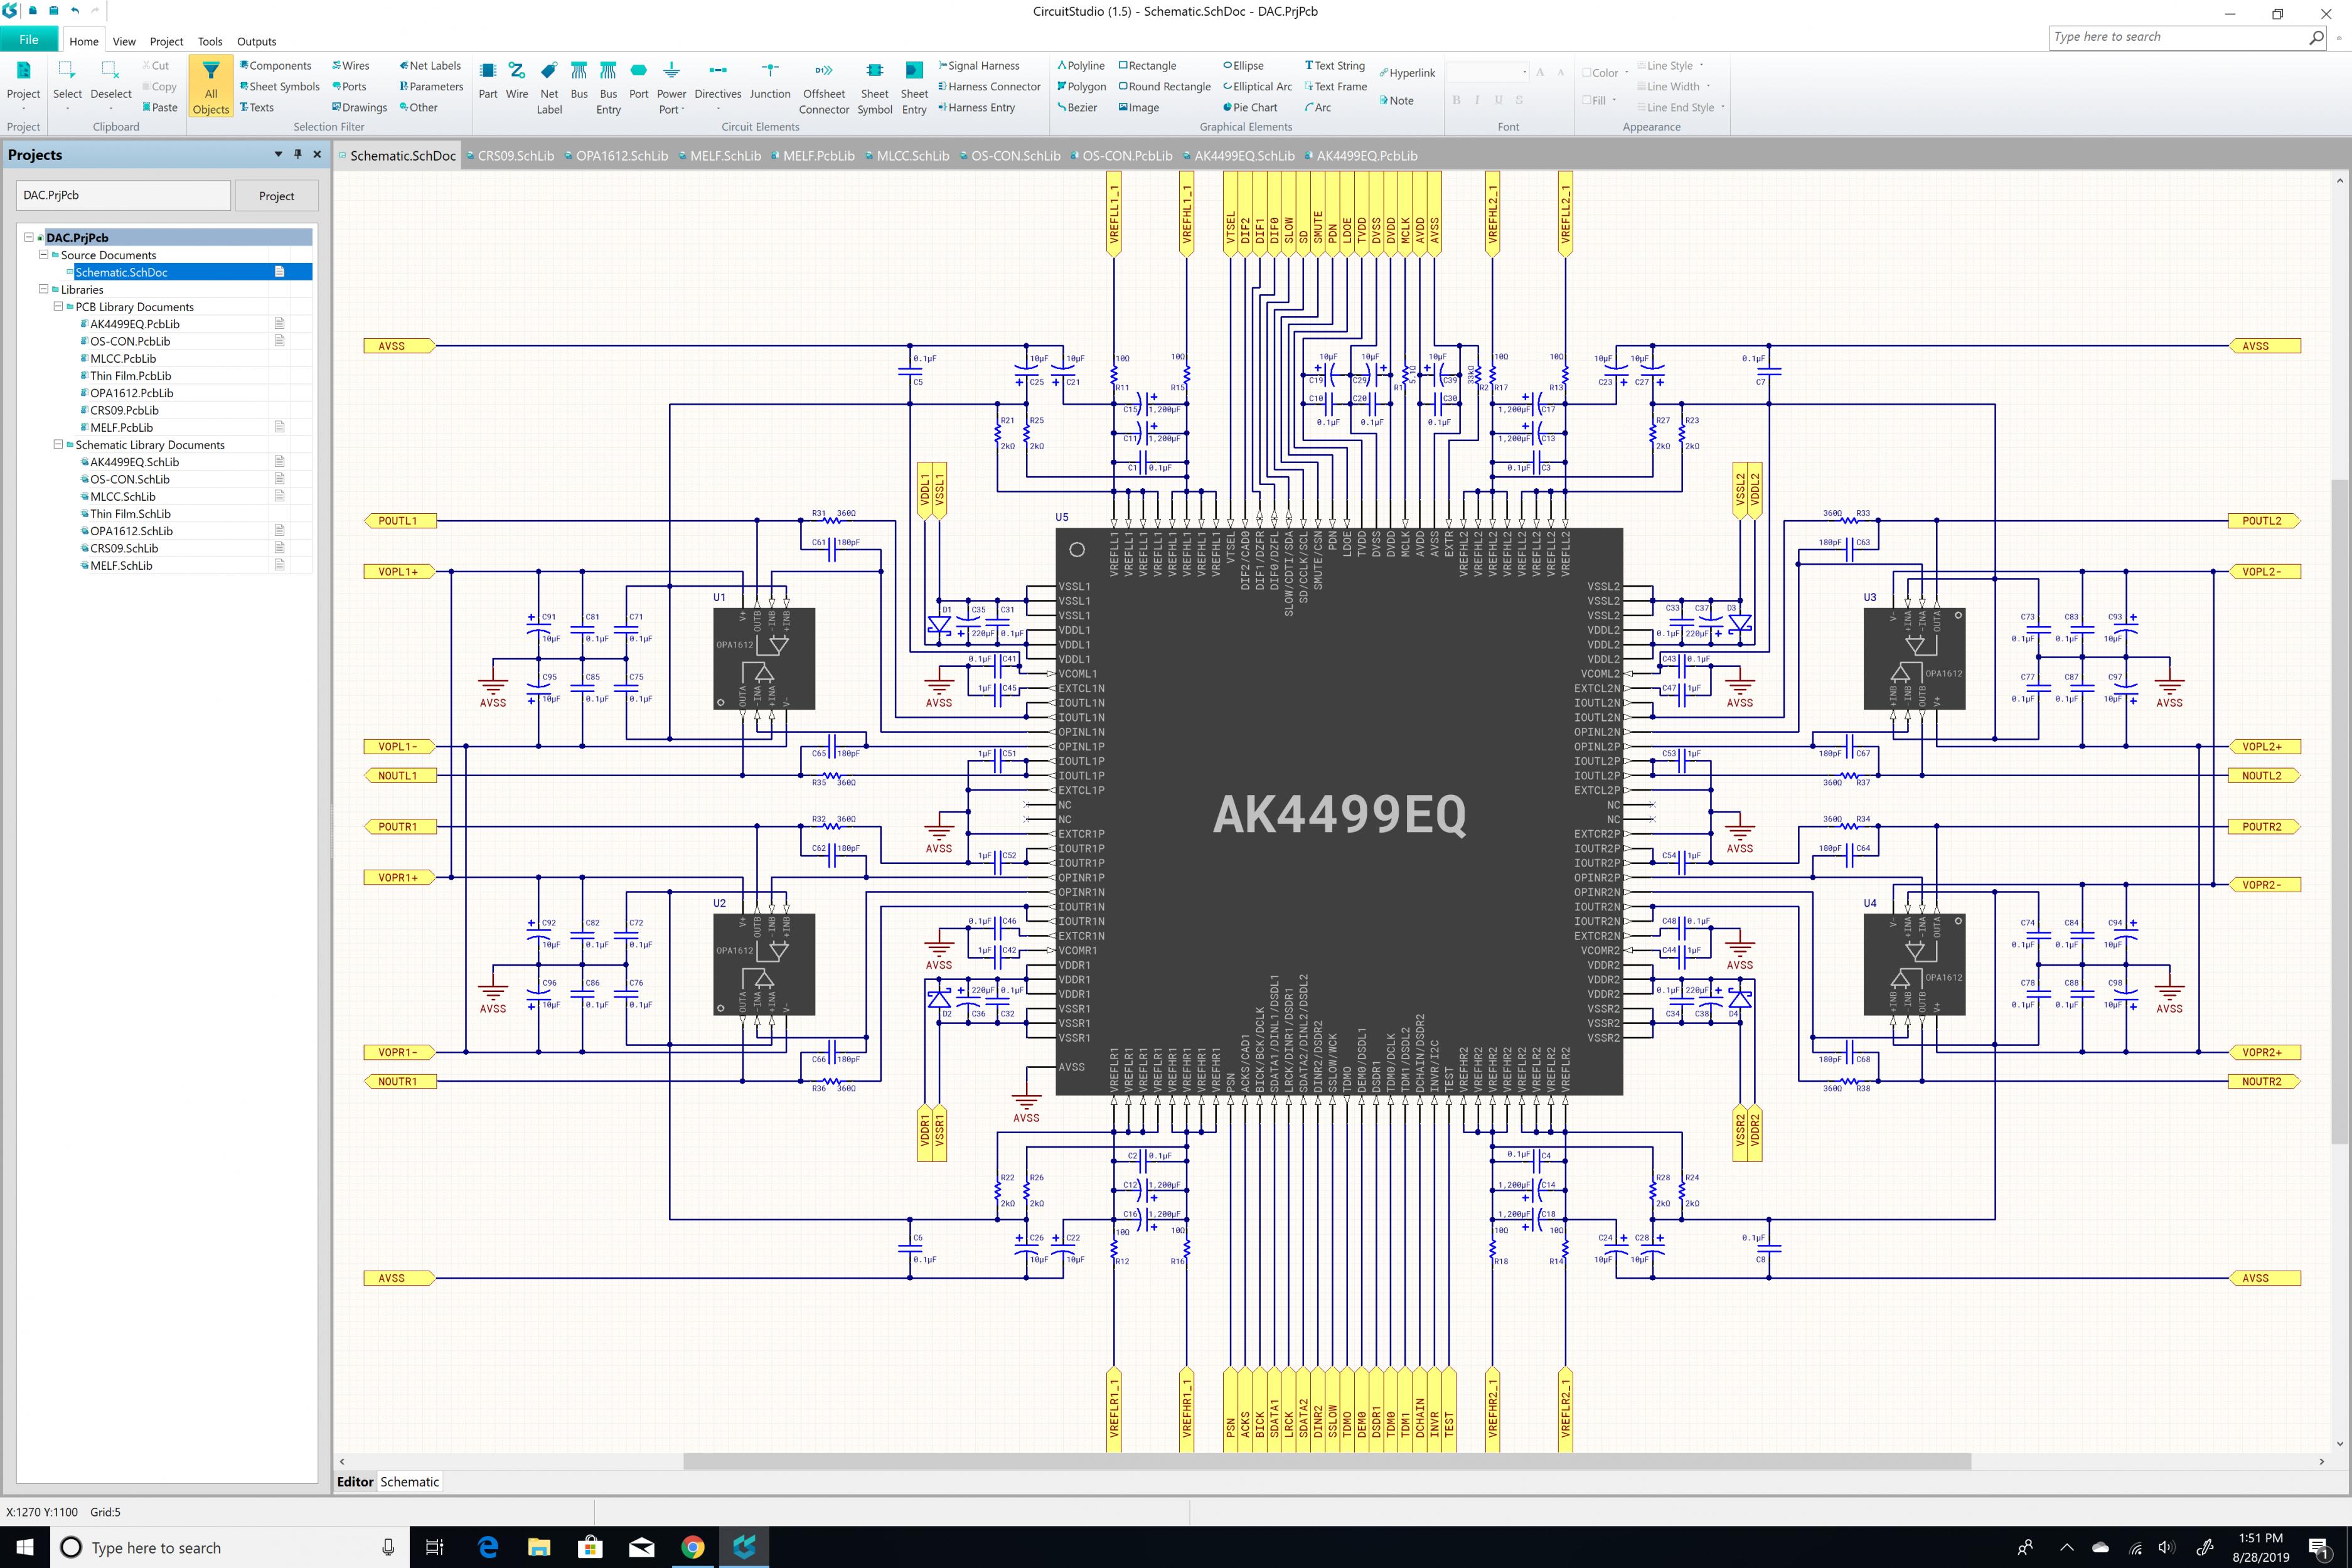The image size is (2352, 1568).
Task: Pin the Projects panel
Action: click(x=297, y=154)
